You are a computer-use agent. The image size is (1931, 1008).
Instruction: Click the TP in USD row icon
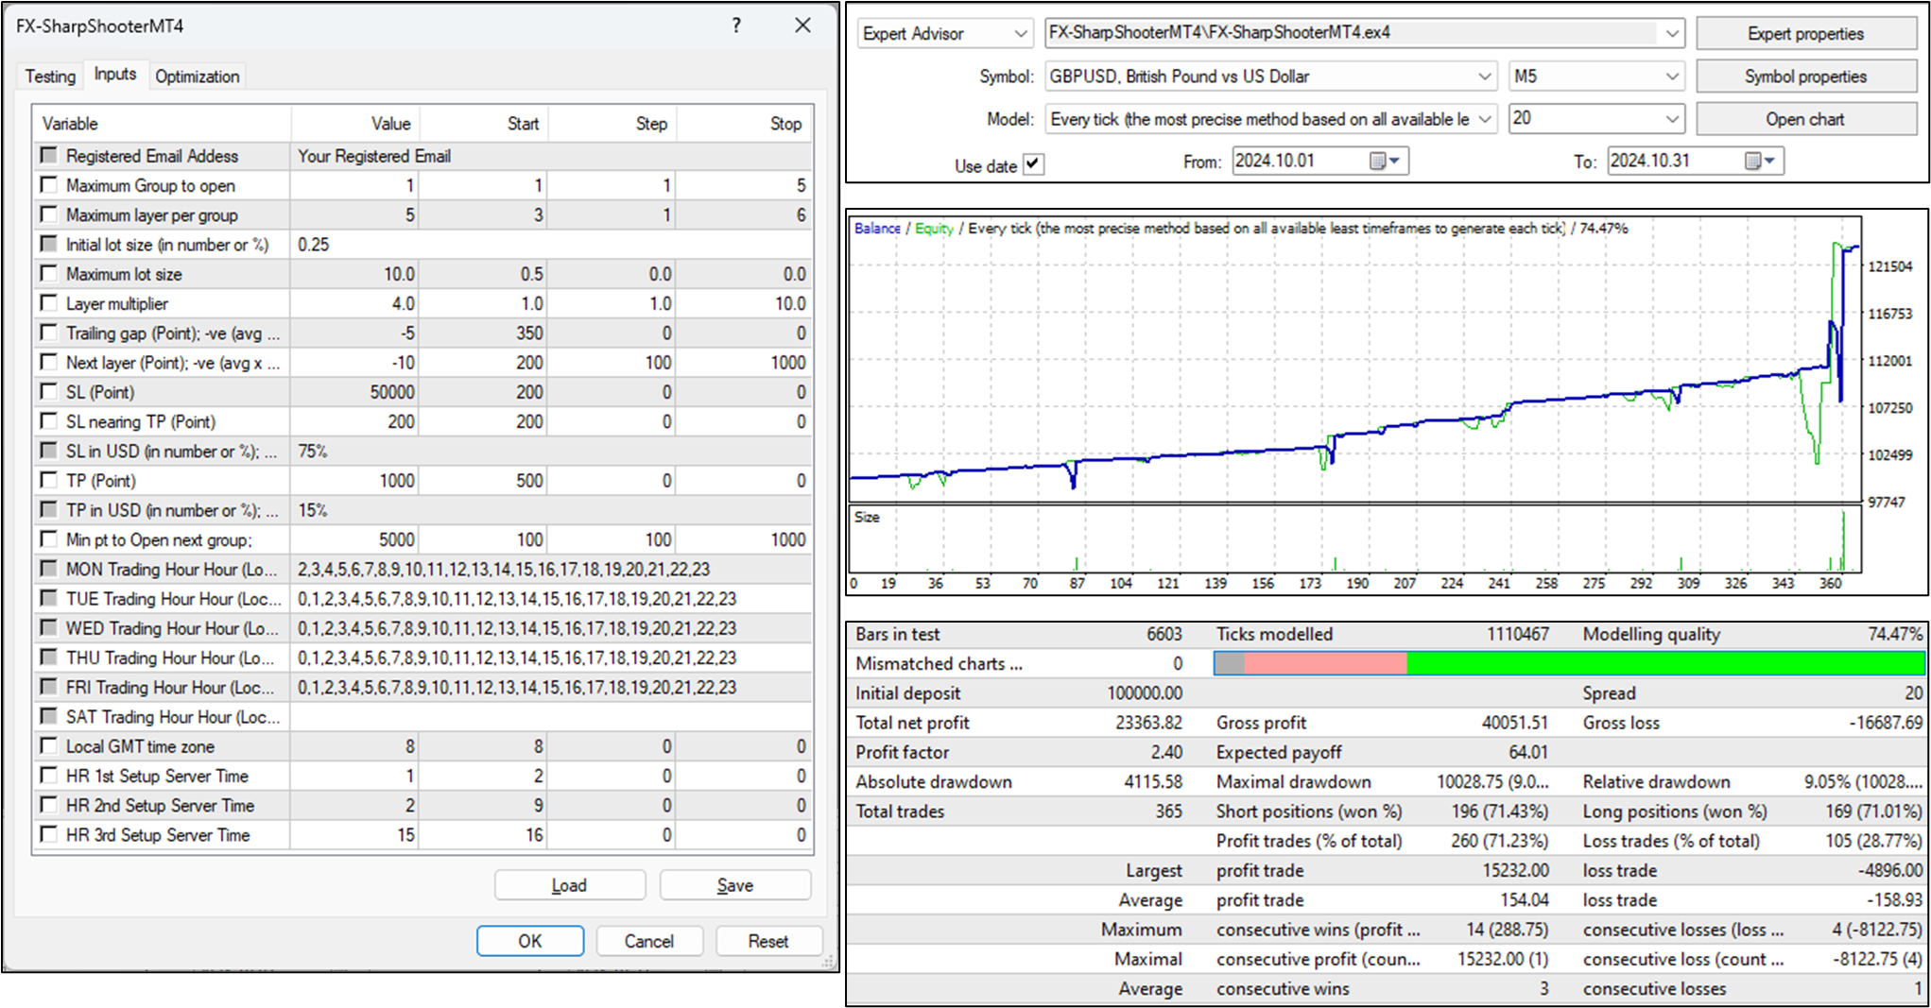(49, 510)
